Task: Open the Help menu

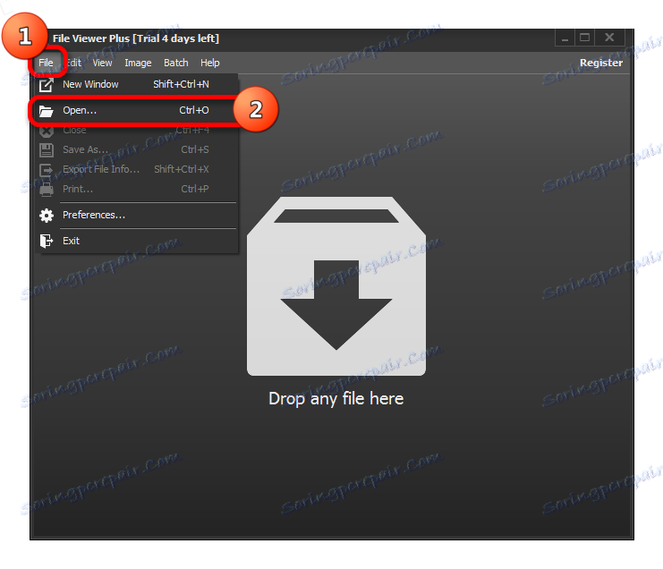Action: coord(209,63)
